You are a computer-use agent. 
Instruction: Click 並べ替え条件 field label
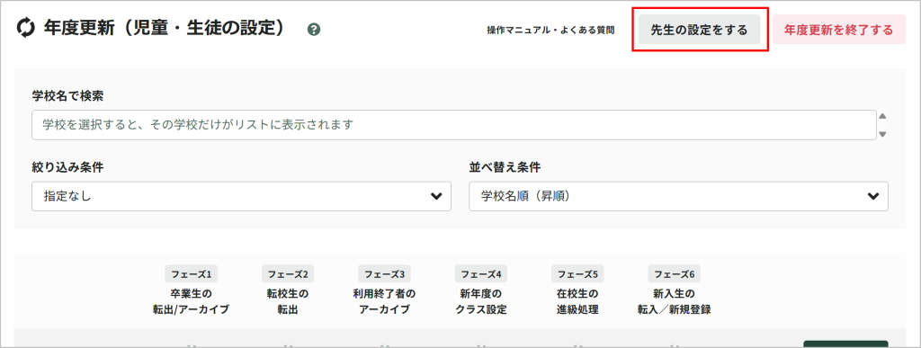tap(505, 166)
